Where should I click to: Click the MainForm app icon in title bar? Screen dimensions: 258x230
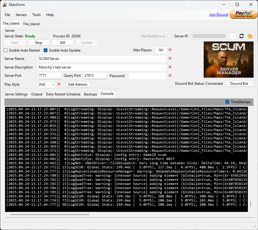pyautogui.click(x=5, y=5)
